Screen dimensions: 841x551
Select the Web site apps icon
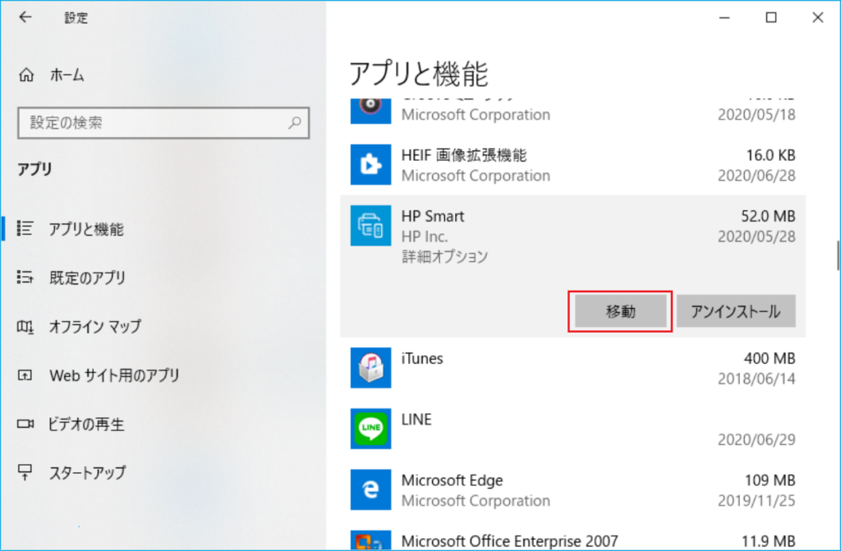pos(25,374)
